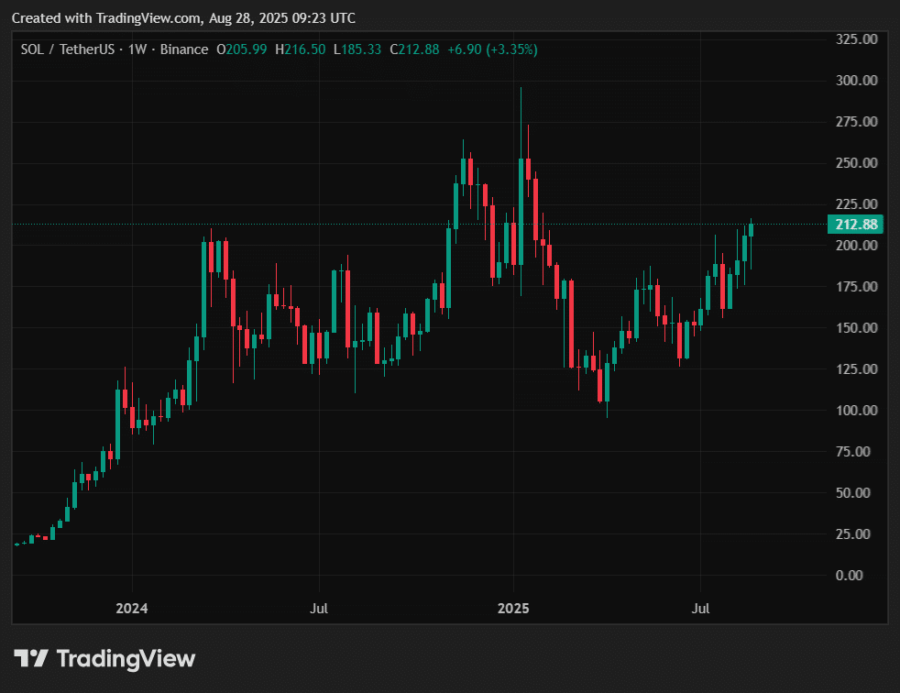
Task: Click the +6.90 (+3.35%) change text
Action: (x=492, y=49)
